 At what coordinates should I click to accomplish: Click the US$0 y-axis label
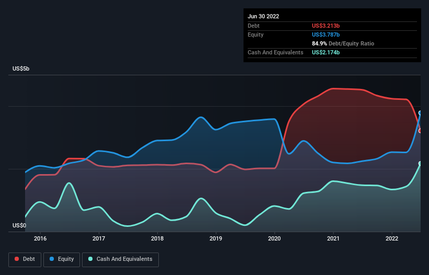19,225
